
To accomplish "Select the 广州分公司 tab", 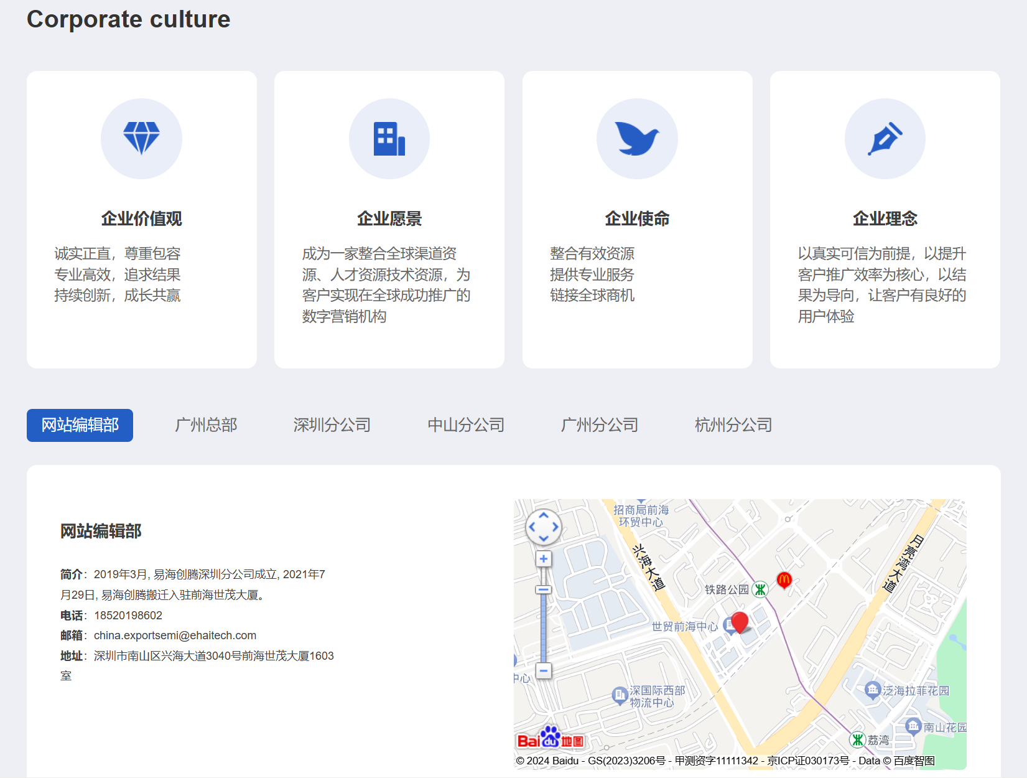I will (599, 425).
